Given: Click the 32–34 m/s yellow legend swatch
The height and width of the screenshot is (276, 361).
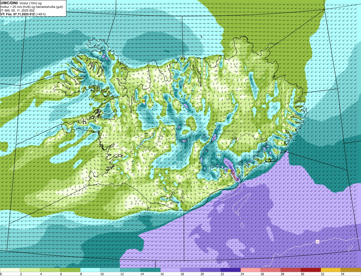Looking at the screenshot, I should point(331,270).
